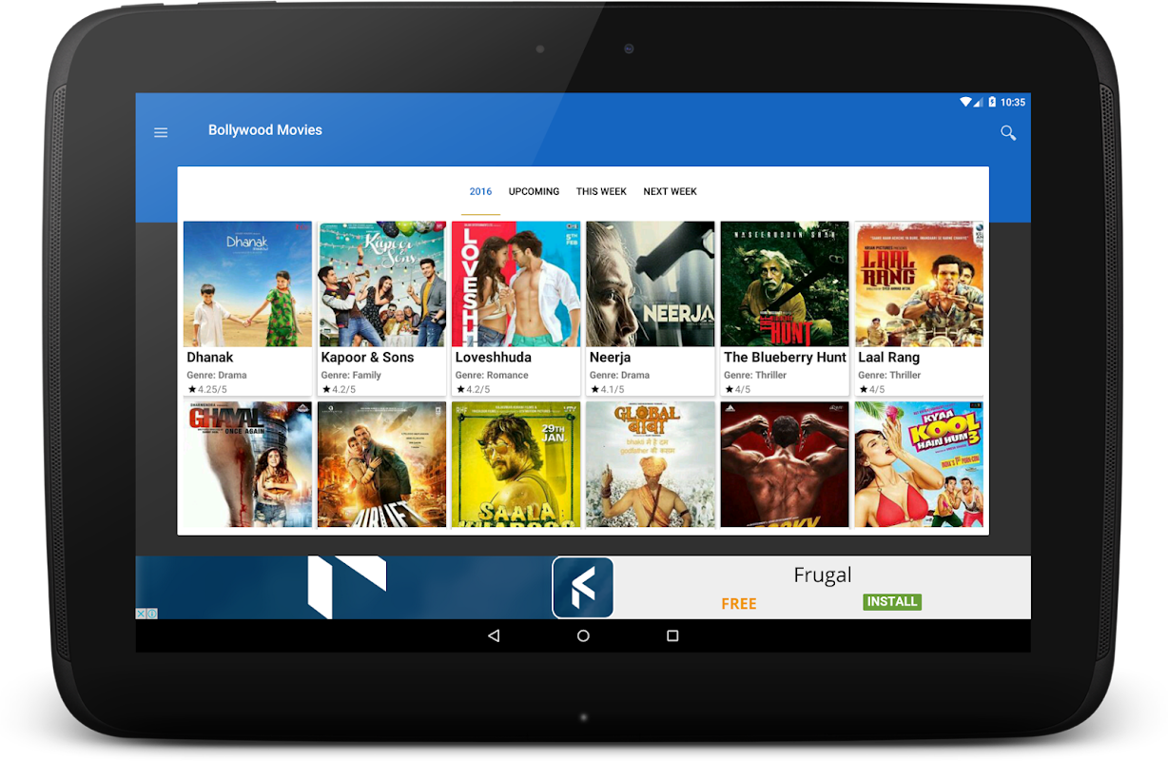This screenshot has width=1168, height=761.
Task: Click The Blueberry Hunt title text
Action: pos(785,358)
